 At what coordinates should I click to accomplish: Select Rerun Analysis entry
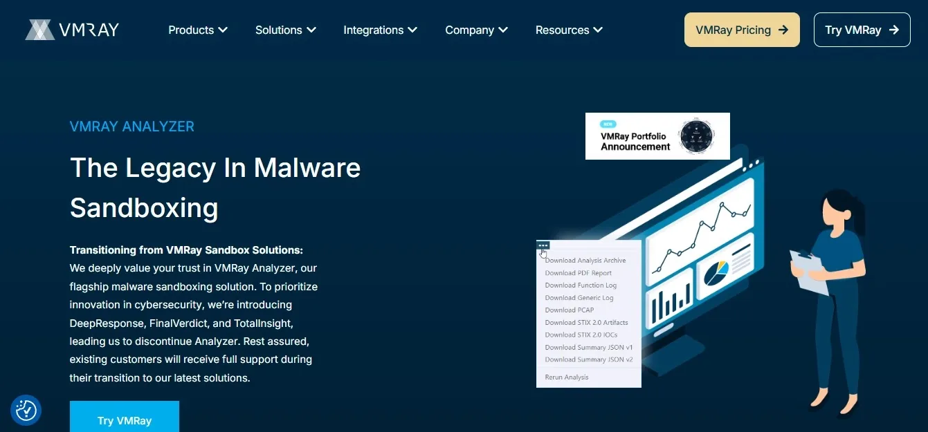pyautogui.click(x=567, y=377)
